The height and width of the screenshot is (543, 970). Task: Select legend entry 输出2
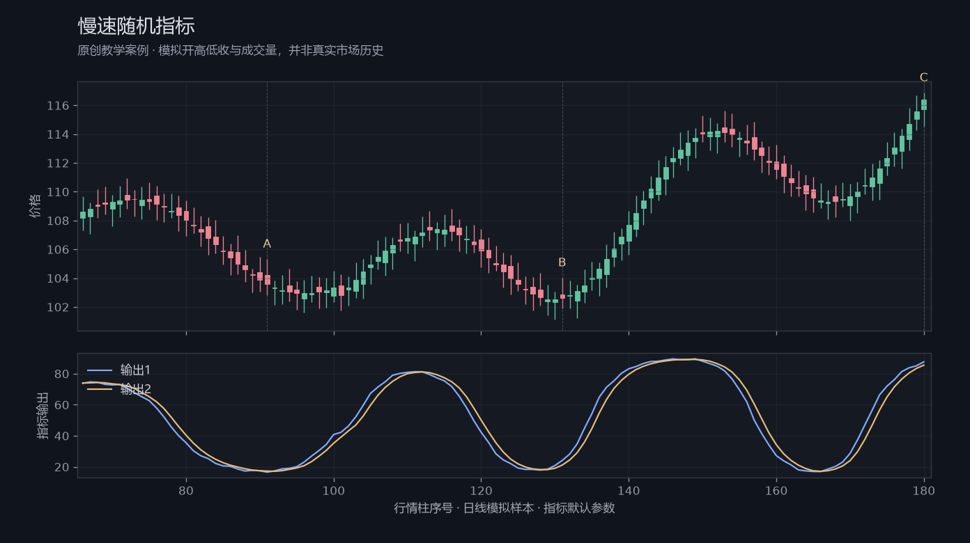135,389
